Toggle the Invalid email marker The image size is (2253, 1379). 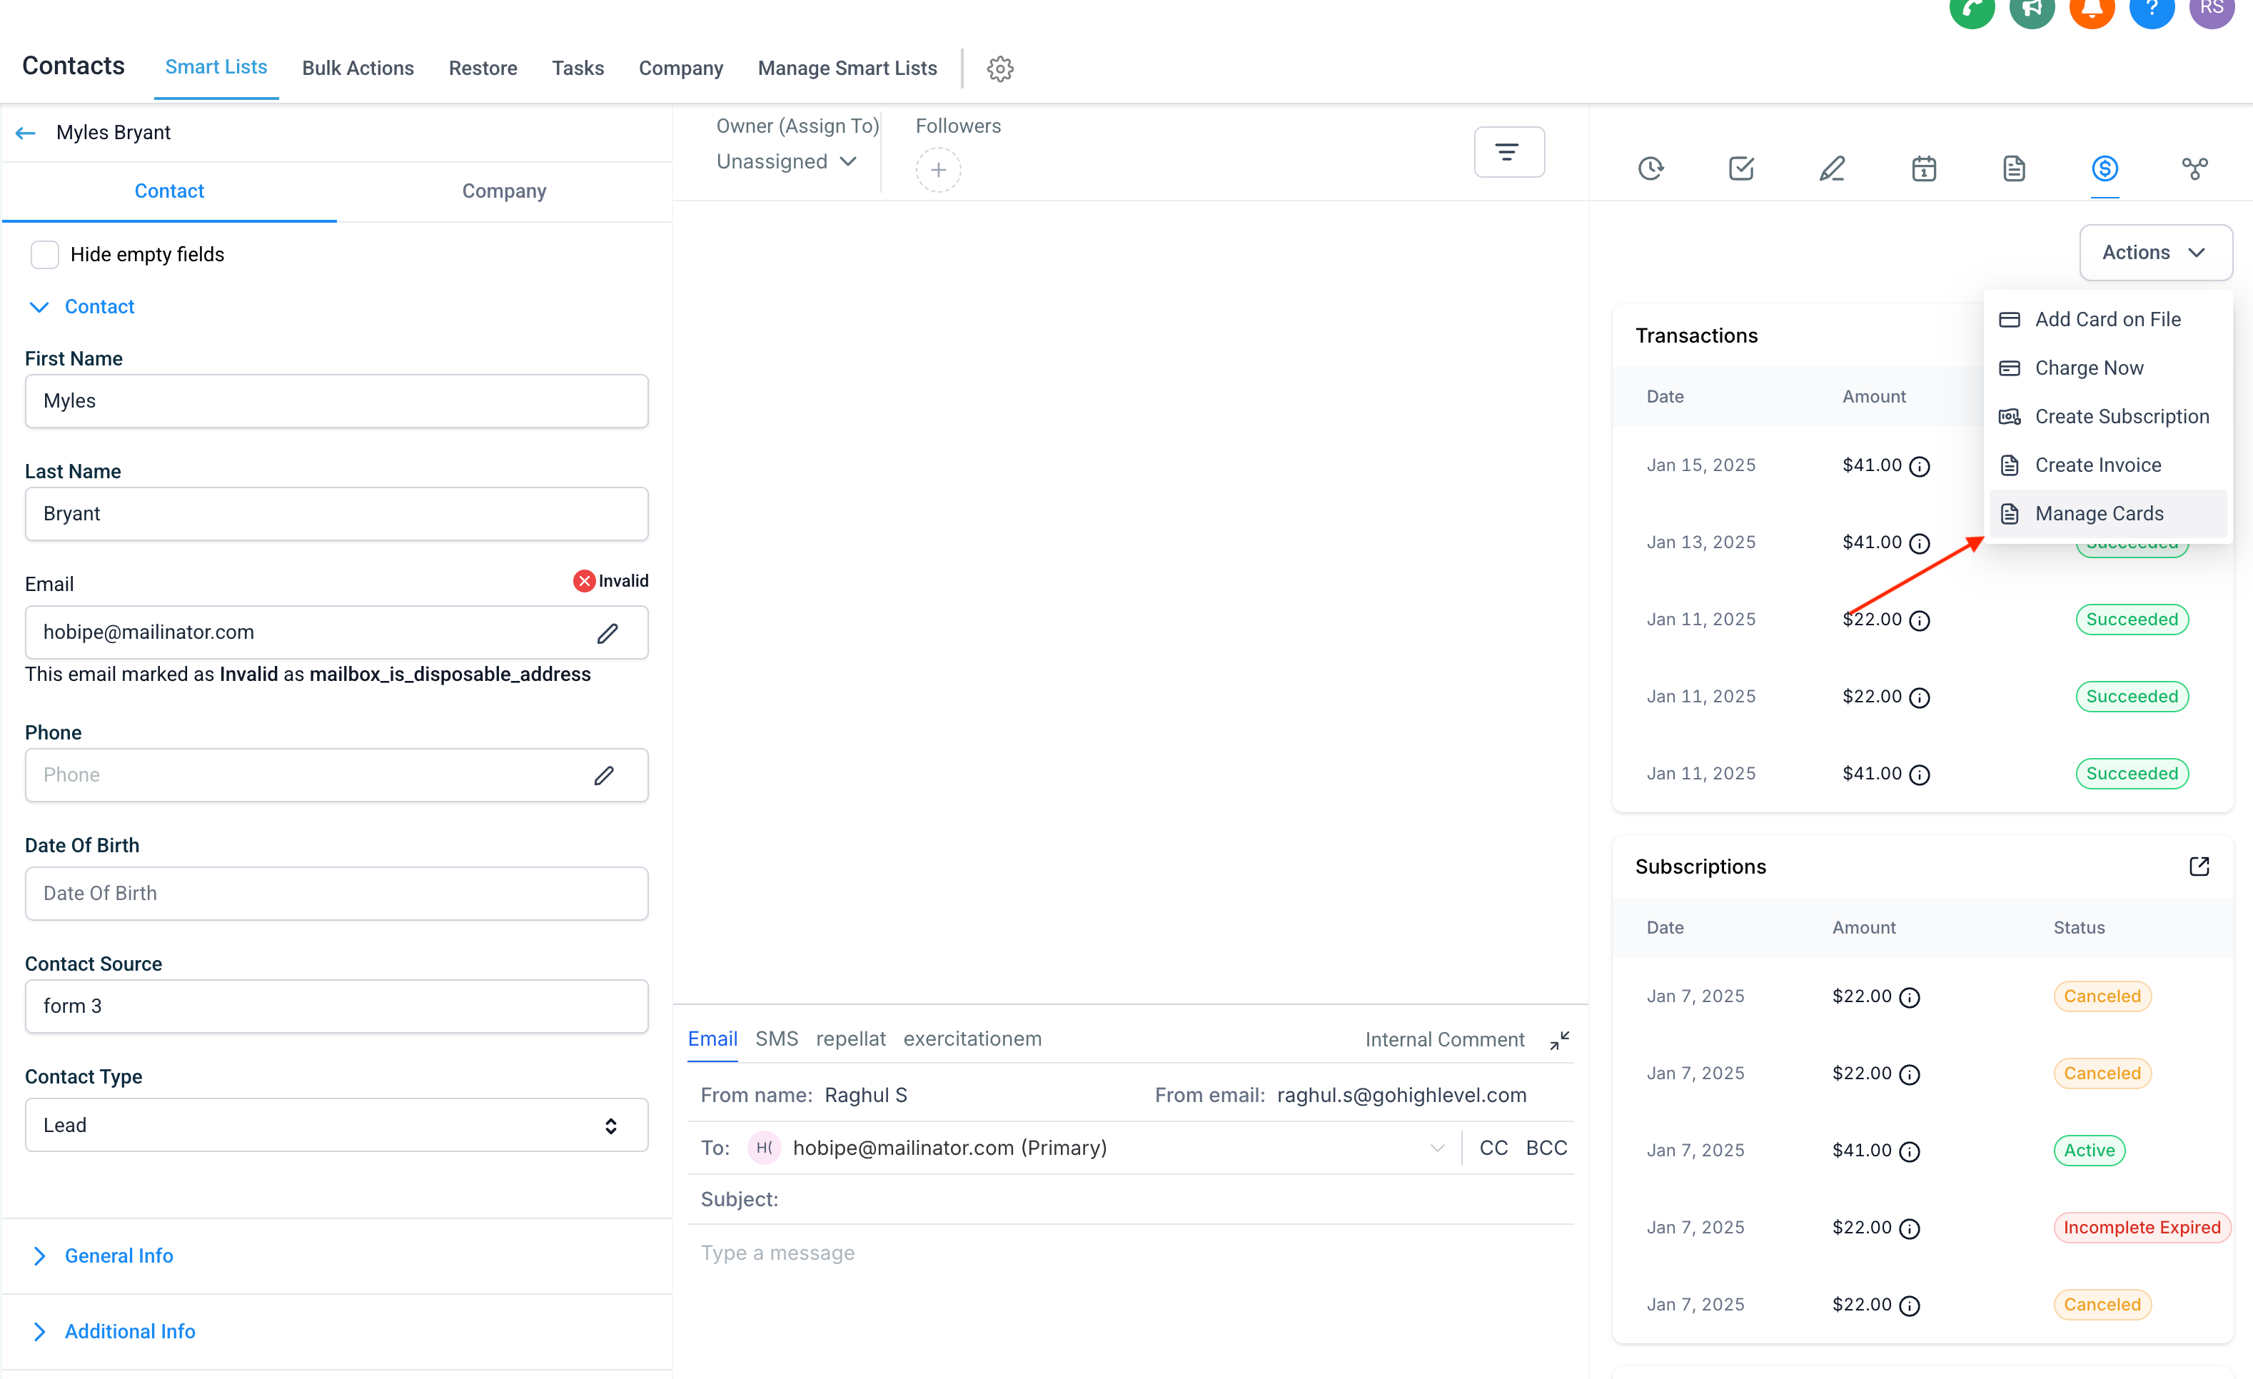(583, 581)
